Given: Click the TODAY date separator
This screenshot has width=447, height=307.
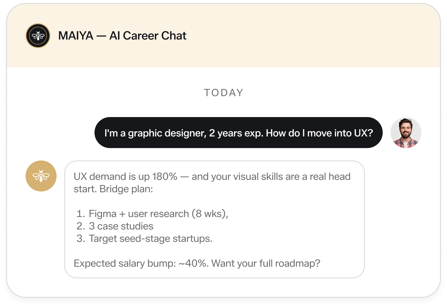Looking at the screenshot, I should (x=224, y=93).
